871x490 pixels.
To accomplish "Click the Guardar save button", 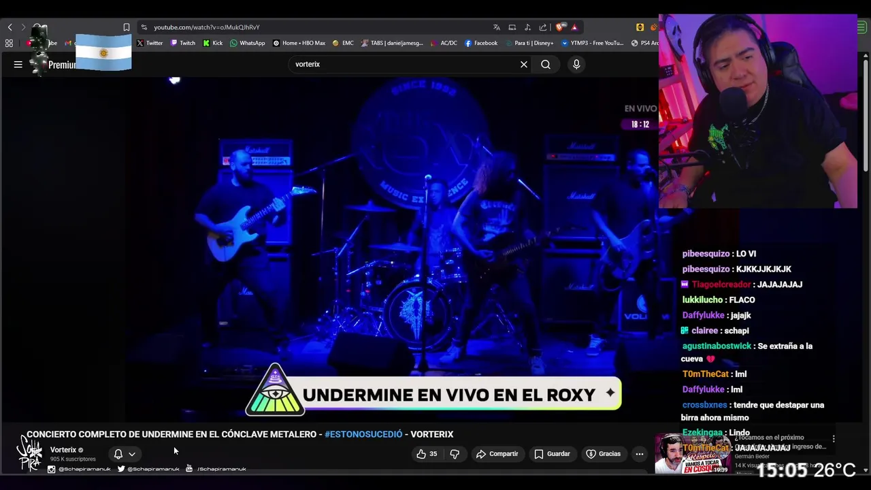I will (553, 454).
